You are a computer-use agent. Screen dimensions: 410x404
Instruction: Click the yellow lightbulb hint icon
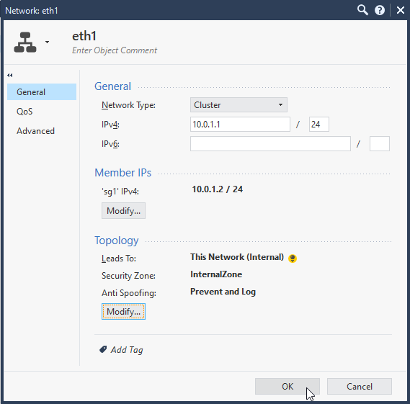coord(293,259)
